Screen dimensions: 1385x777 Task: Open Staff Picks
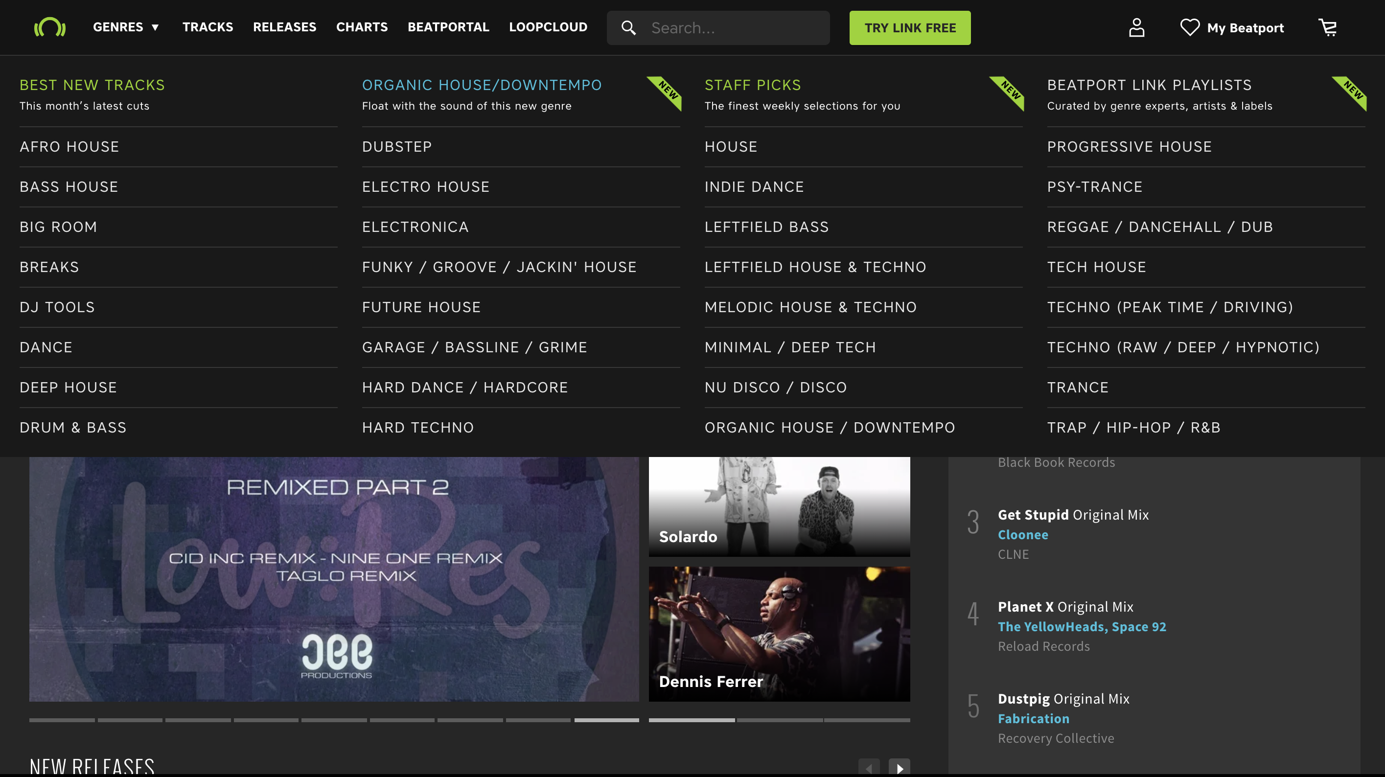(x=753, y=85)
